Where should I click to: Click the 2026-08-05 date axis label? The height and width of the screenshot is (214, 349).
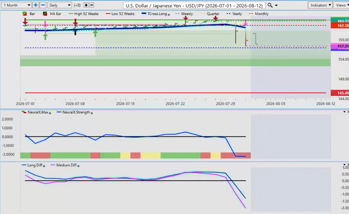pyautogui.click(x=276, y=104)
